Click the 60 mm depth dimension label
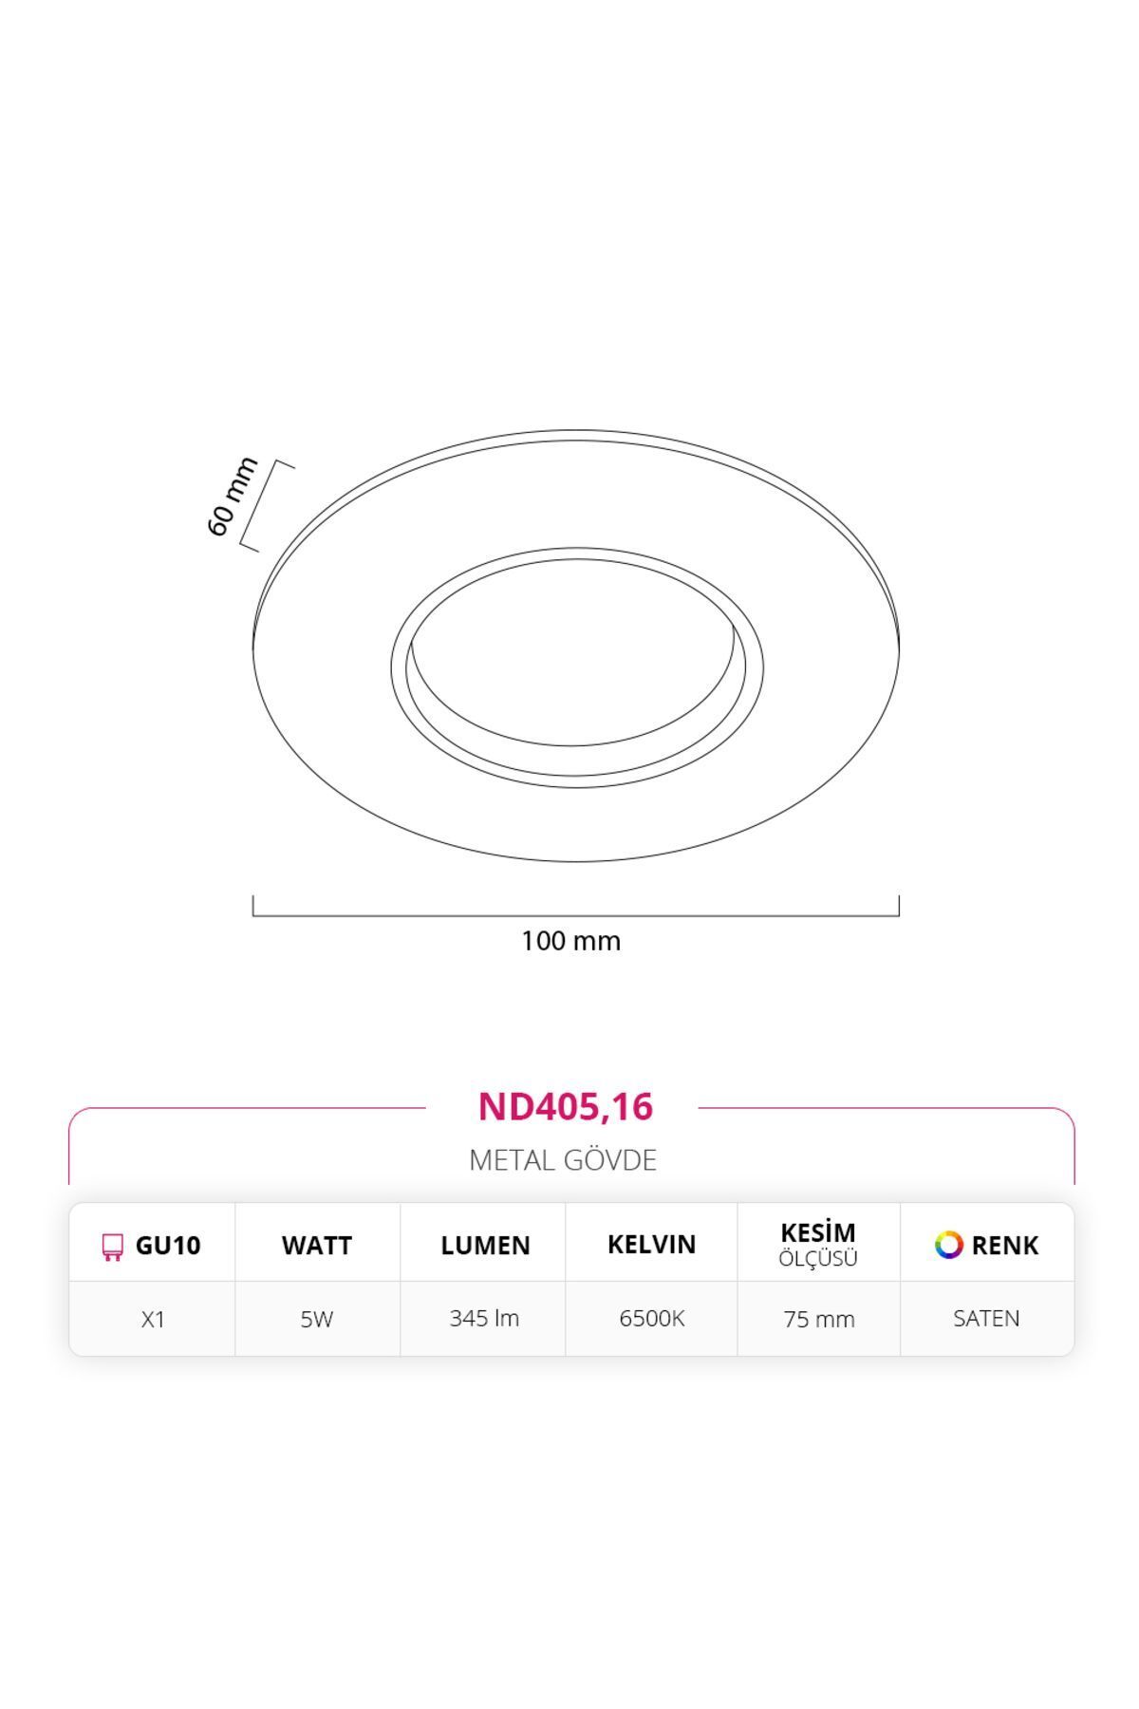The height and width of the screenshot is (1709, 1139). coord(233,497)
